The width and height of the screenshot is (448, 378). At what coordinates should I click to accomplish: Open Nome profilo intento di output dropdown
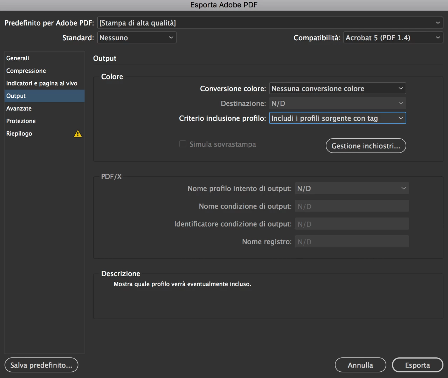(x=352, y=189)
